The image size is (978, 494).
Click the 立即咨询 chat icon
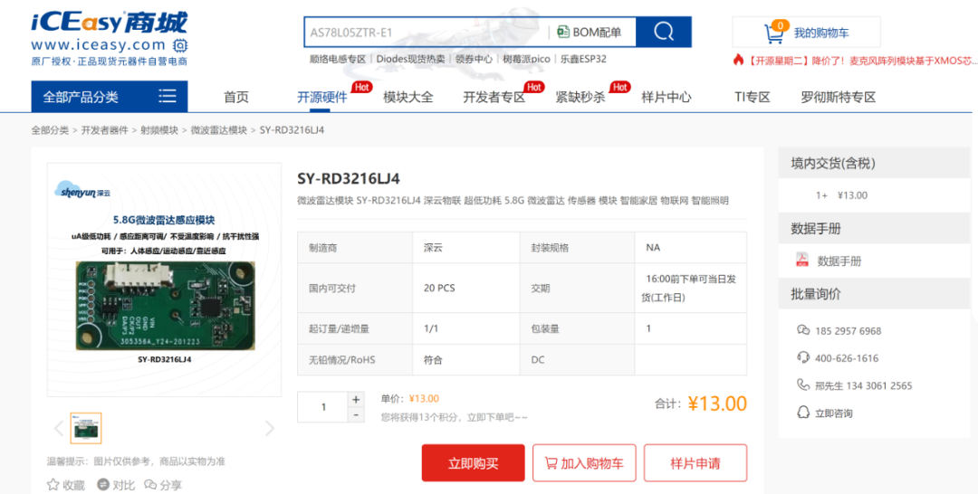[803, 413]
